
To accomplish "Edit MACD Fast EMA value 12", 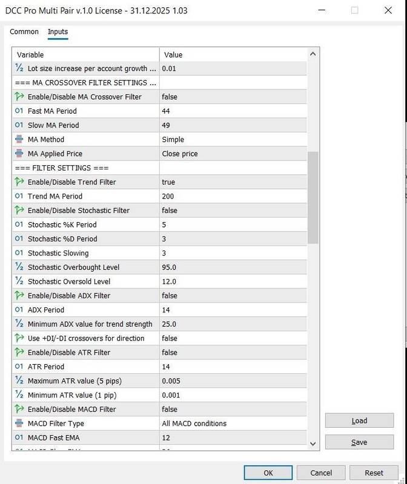I will [x=233, y=437].
